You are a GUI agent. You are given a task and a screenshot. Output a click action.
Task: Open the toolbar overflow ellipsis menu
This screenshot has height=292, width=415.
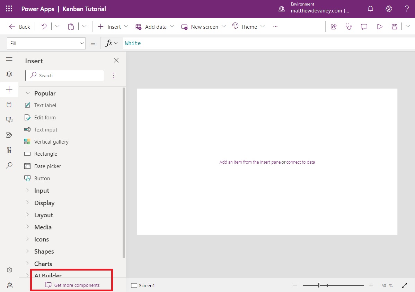pos(275,26)
